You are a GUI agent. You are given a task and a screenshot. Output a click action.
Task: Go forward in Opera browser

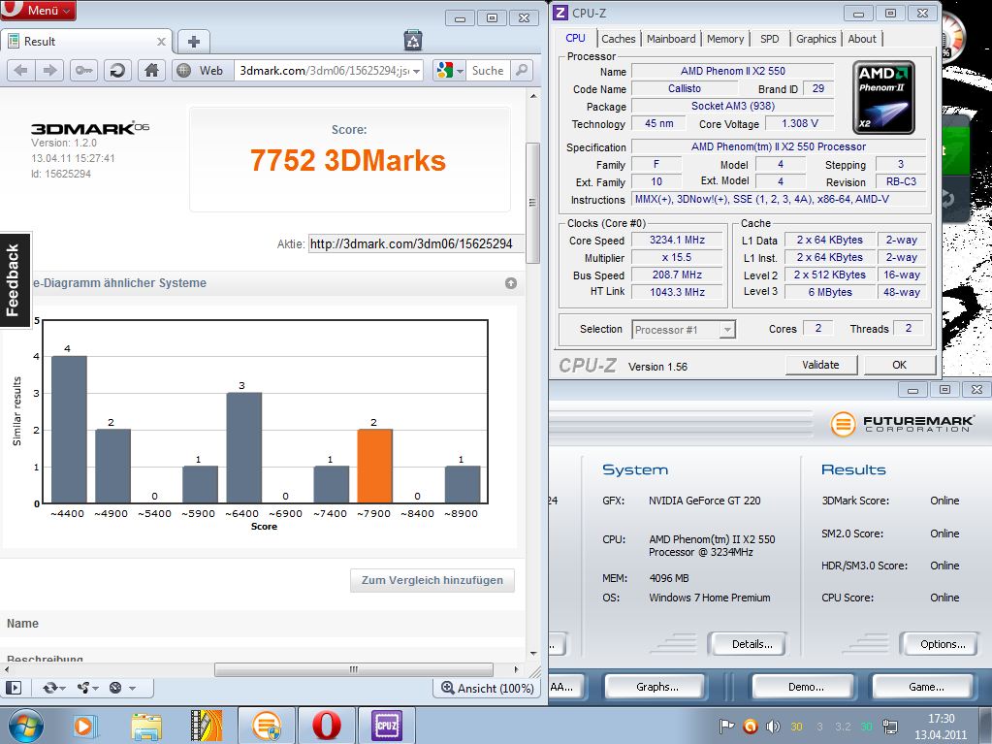click(x=49, y=70)
